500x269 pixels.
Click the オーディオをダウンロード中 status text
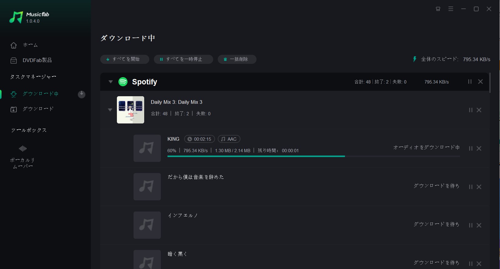[426, 147]
